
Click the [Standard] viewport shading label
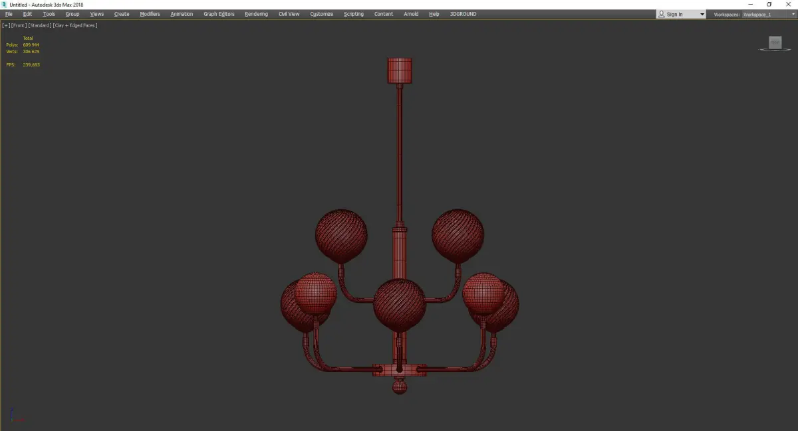(x=40, y=25)
